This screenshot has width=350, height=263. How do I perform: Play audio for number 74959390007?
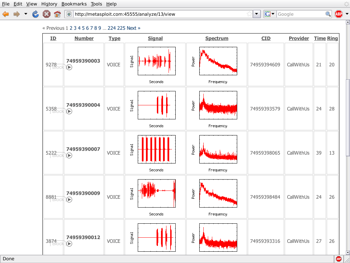pyautogui.click(x=69, y=156)
